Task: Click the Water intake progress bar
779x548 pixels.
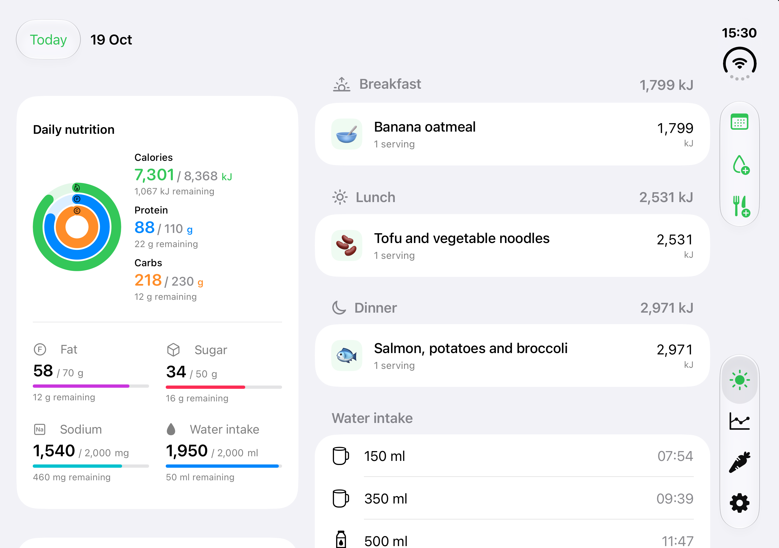Action: tap(224, 466)
